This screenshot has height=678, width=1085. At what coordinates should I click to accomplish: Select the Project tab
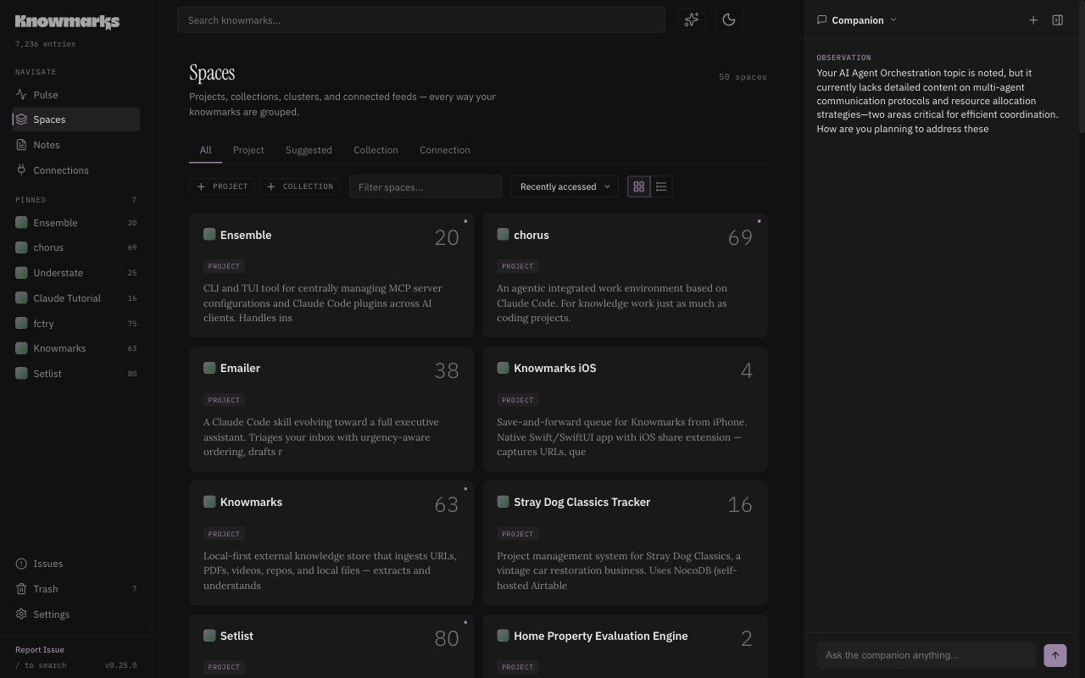click(x=248, y=150)
